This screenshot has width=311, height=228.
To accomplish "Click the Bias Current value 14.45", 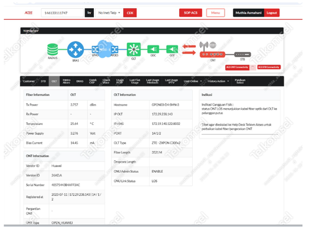I will (x=74, y=143).
